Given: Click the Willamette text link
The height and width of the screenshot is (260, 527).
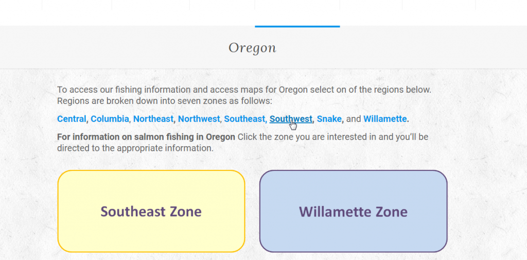Looking at the screenshot, I should click(x=385, y=119).
